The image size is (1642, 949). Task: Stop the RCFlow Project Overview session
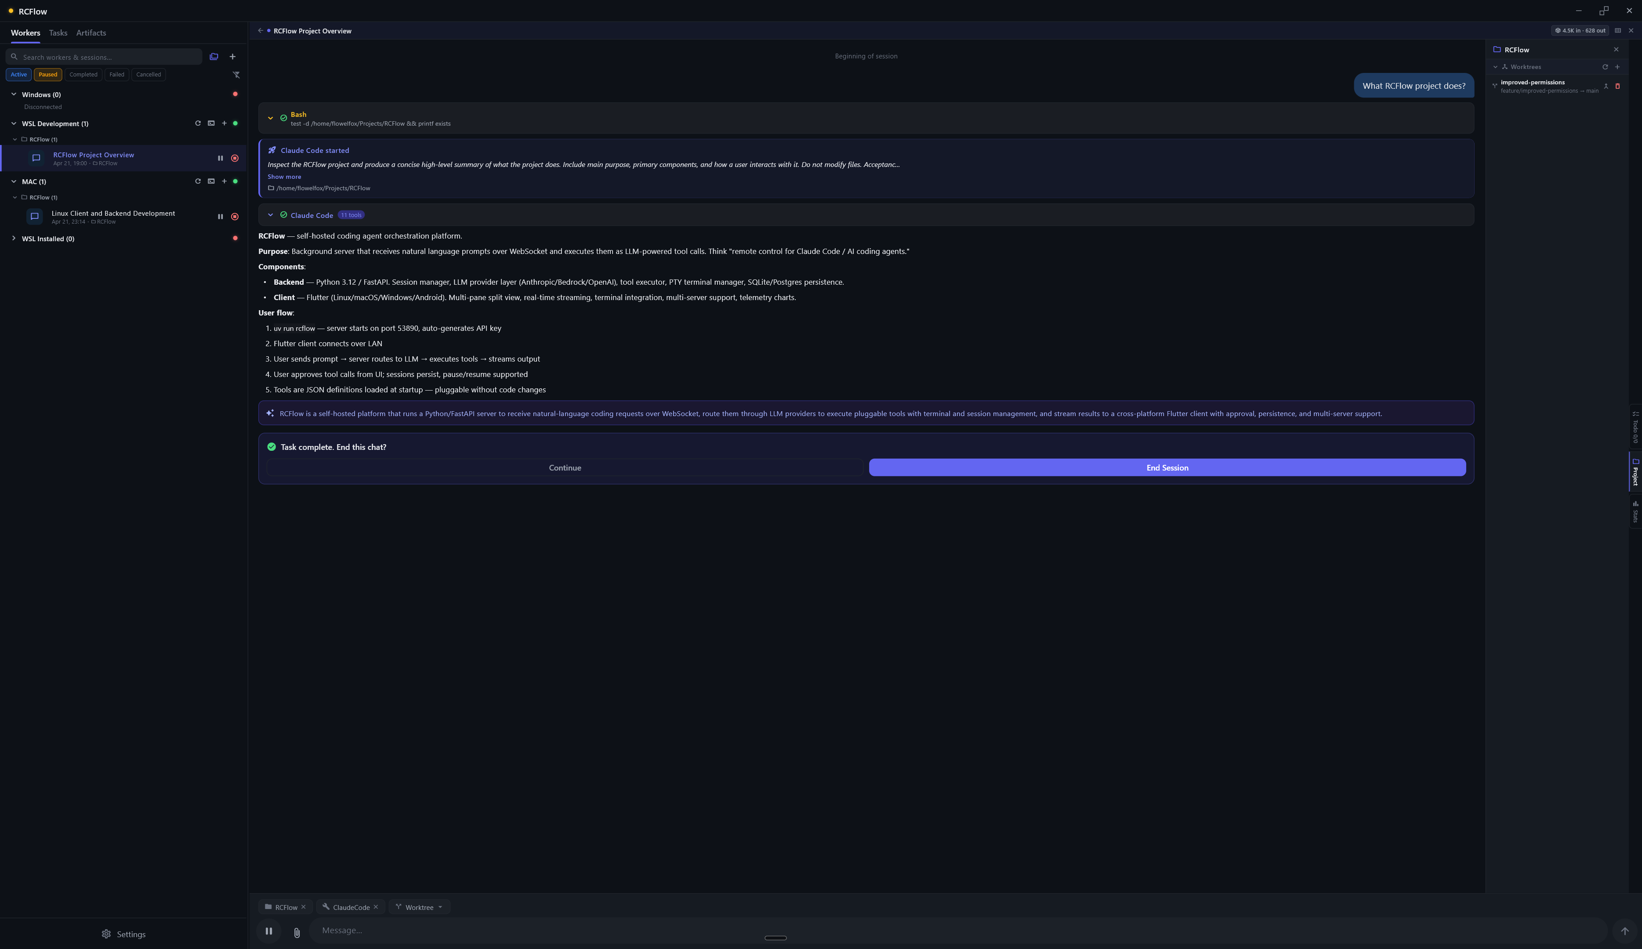coord(235,158)
